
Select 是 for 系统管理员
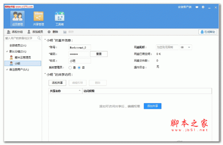click(70, 67)
